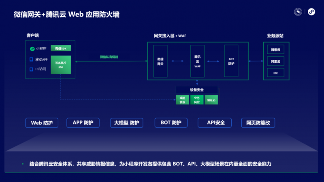Click the device icon next to H5访问
324x182 pixels.
(32, 69)
